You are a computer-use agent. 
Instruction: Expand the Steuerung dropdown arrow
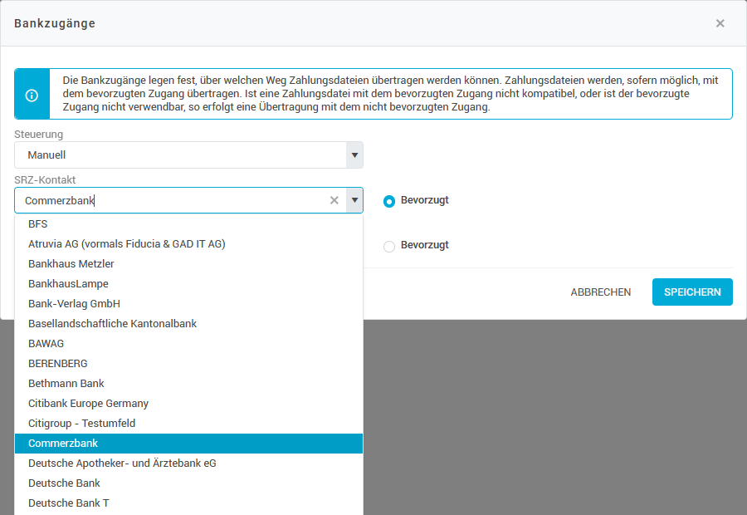click(x=354, y=155)
